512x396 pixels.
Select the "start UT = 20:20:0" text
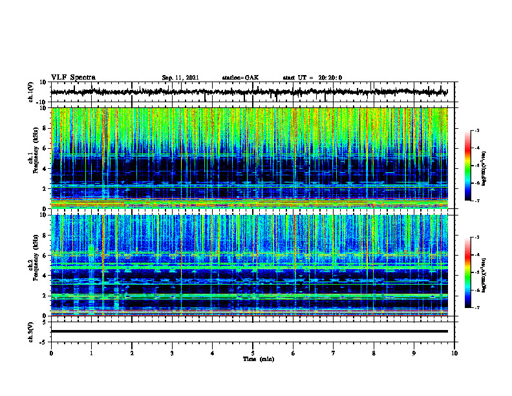tap(312, 78)
